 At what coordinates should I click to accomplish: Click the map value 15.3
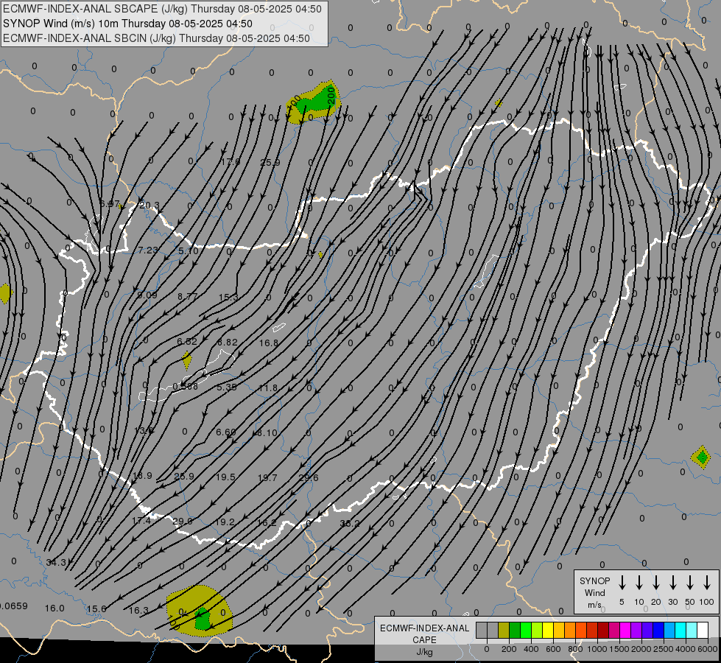pos(228,297)
